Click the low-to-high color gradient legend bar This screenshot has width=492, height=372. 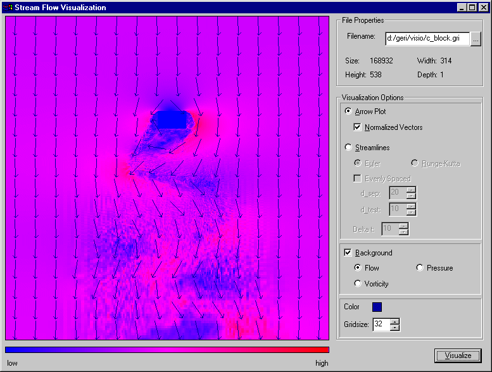coord(167,349)
